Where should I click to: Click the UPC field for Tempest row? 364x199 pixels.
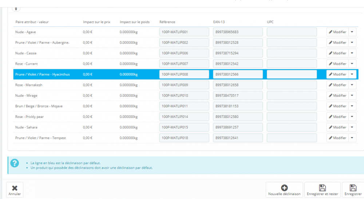coord(292,138)
